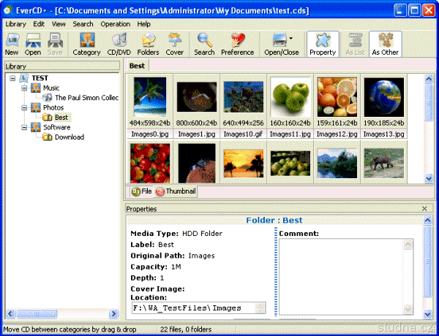Click the Best tab header
This screenshot has height=336, width=439.
coord(138,66)
